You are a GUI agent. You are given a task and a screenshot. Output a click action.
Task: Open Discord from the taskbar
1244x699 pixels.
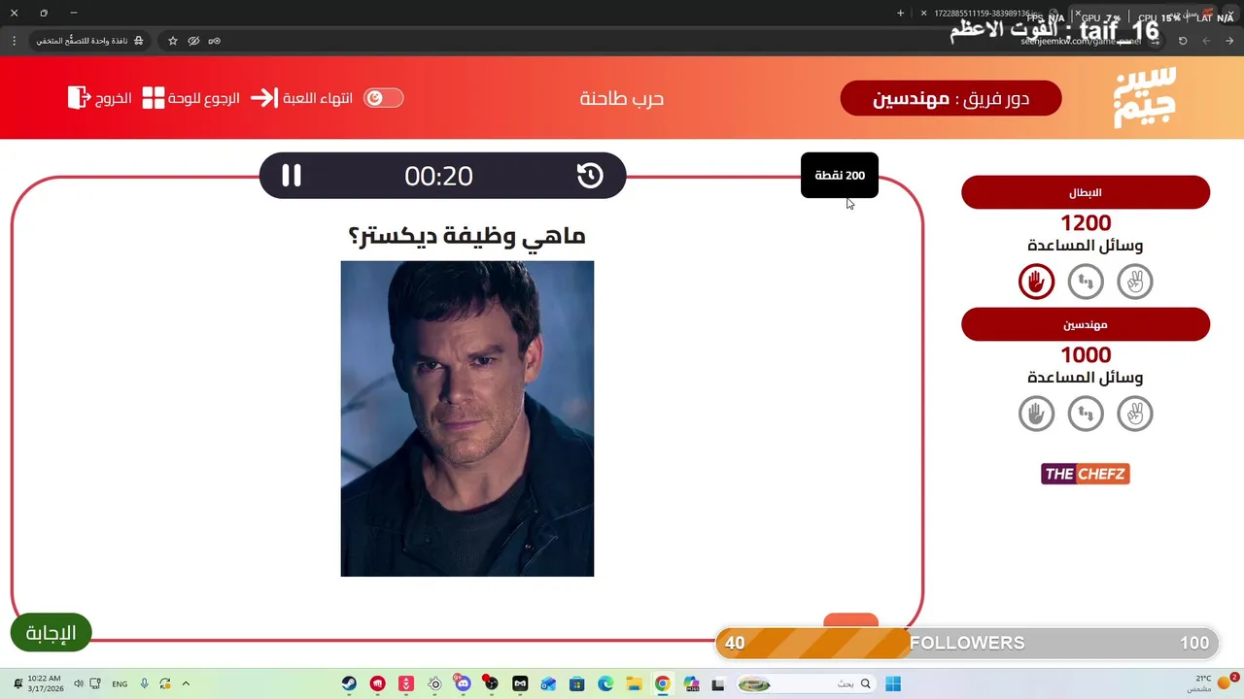pos(463,683)
